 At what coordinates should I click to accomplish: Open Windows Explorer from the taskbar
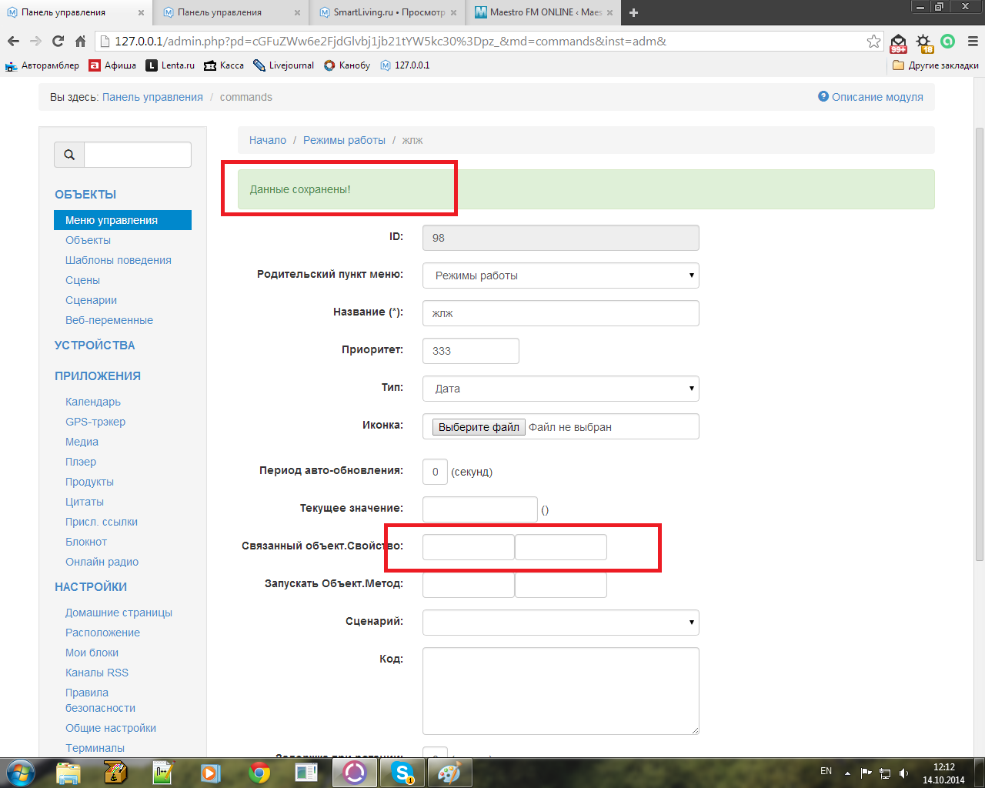point(68,773)
